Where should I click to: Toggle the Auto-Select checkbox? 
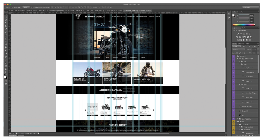tap(12, 7)
